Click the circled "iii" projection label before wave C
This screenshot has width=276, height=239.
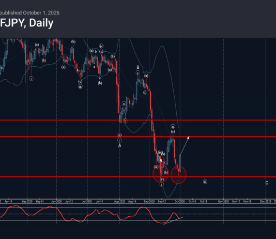(x=205, y=182)
